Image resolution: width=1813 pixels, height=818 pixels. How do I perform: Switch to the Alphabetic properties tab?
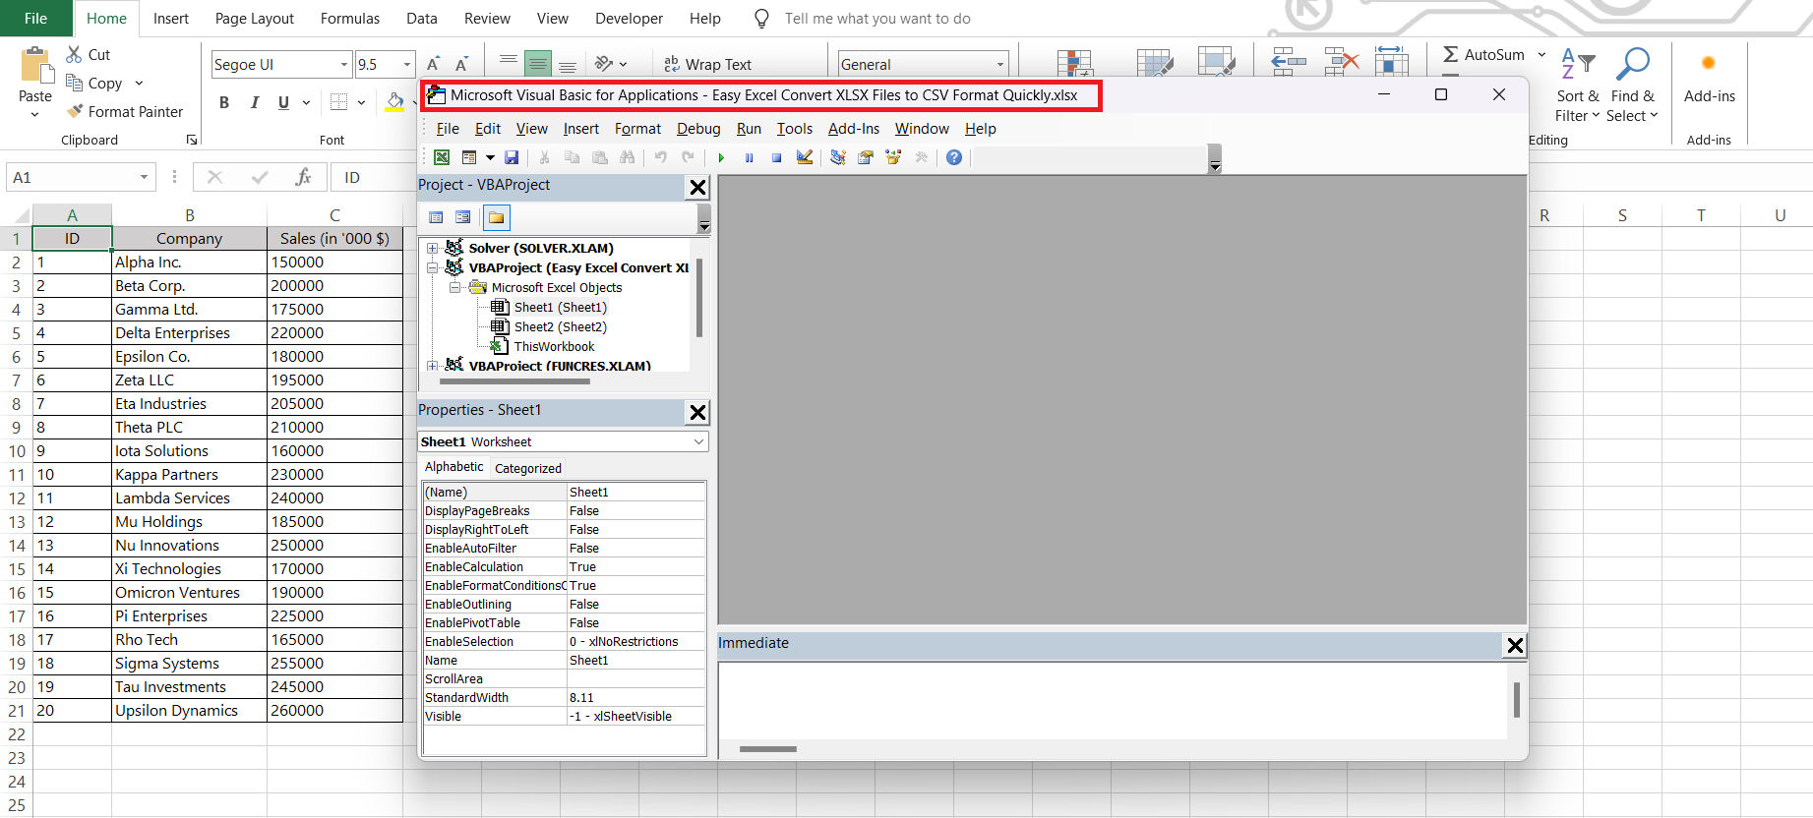(x=453, y=467)
